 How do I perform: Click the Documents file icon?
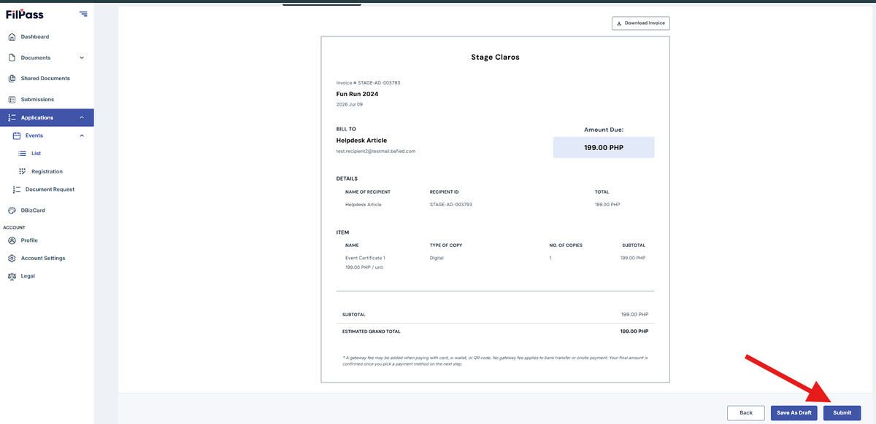12,58
